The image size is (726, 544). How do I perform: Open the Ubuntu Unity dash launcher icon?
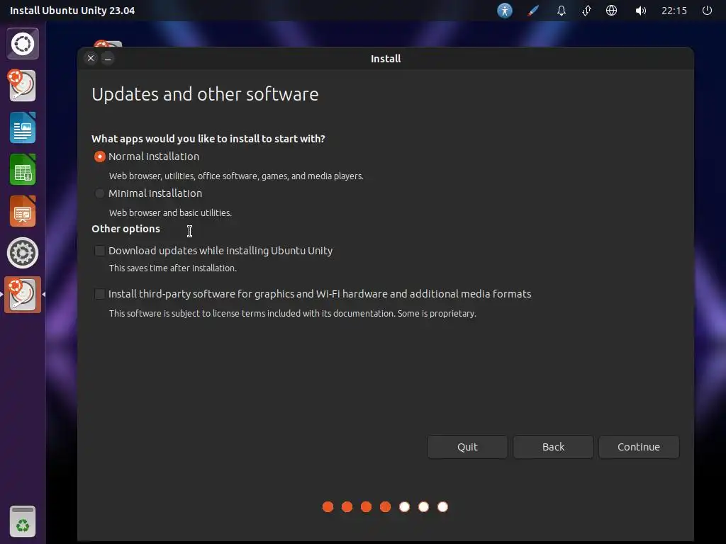tap(23, 44)
